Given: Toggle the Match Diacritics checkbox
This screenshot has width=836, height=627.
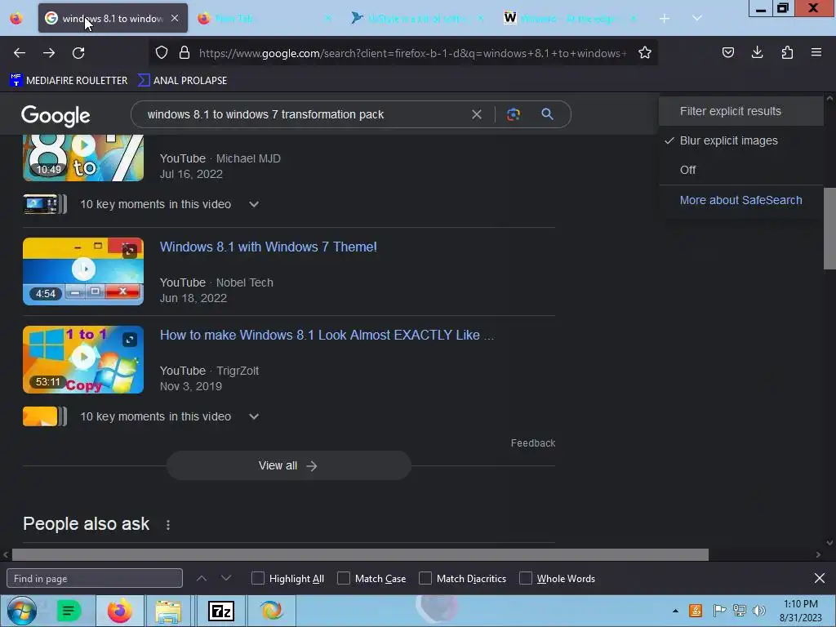Looking at the screenshot, I should [x=425, y=578].
